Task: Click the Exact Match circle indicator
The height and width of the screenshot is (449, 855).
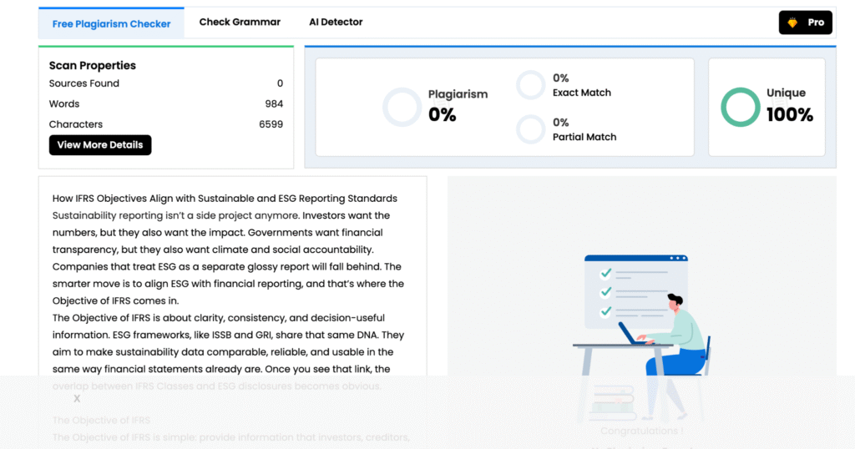Action: [x=531, y=85]
